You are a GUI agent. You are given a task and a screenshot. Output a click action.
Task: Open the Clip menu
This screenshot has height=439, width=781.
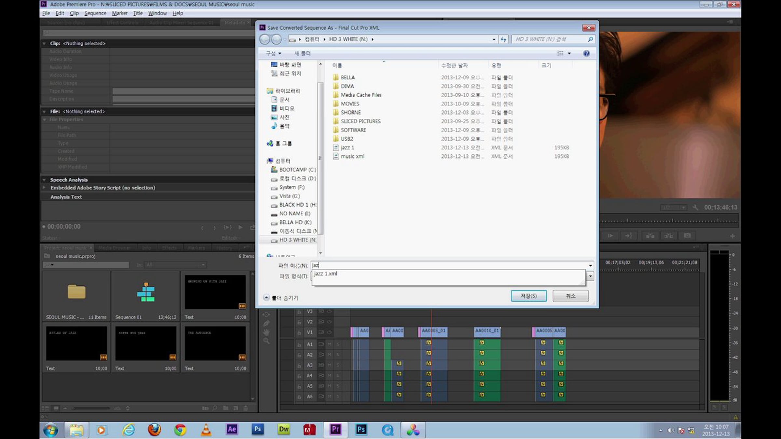(74, 13)
